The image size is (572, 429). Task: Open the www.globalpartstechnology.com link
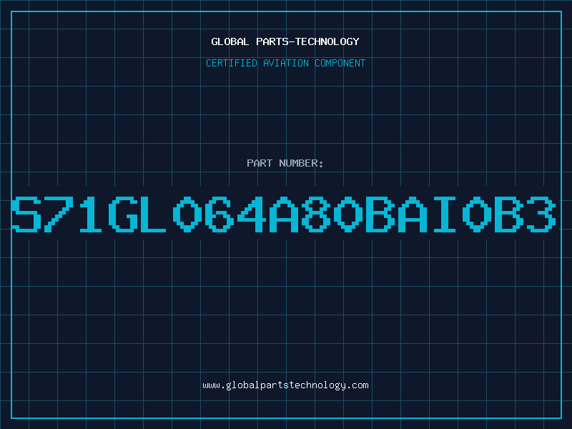[285, 385]
